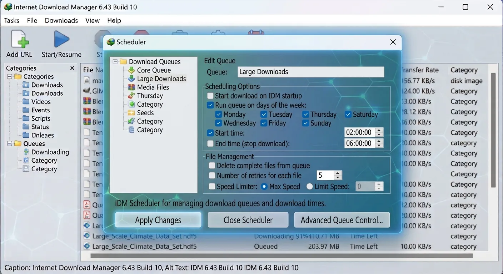Uncheck the Saturday checkbox
Screen dimensions: 503x274
348,115
